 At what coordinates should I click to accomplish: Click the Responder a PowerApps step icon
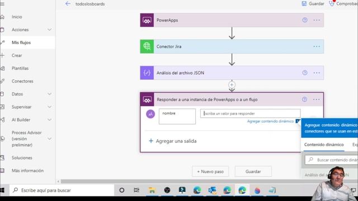point(147,99)
